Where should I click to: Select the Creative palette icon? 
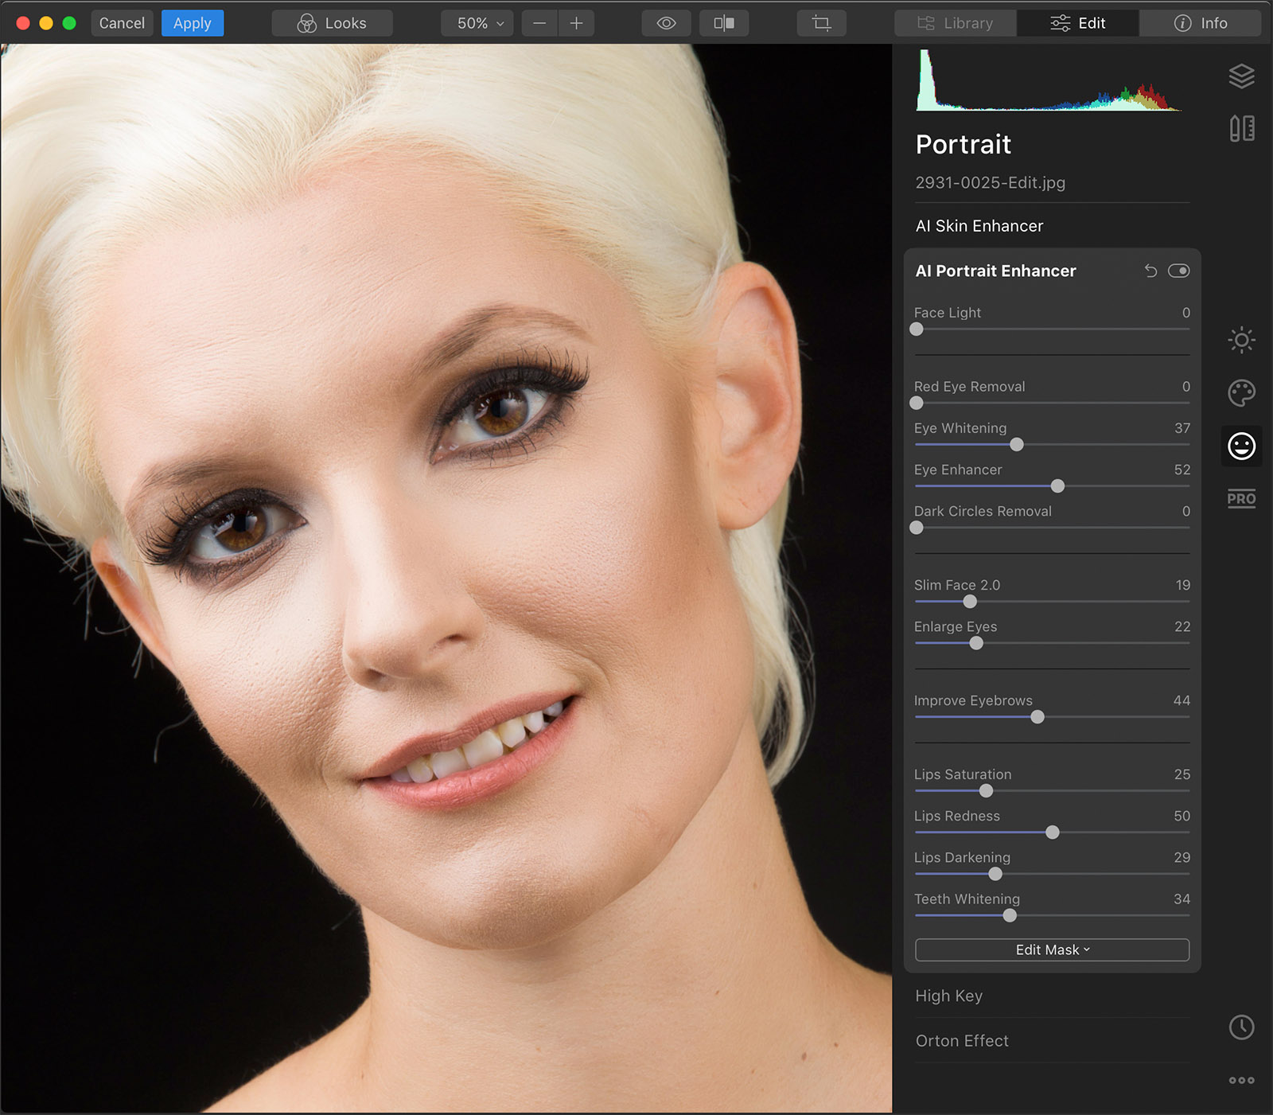[1241, 392]
